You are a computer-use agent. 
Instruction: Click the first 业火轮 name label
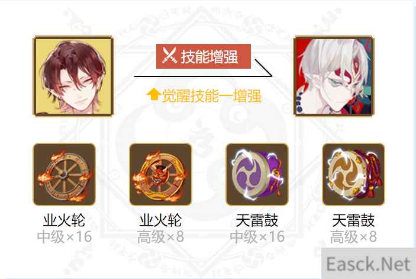click(64, 220)
